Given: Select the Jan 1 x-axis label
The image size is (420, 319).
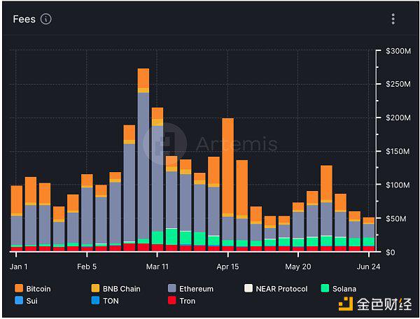Looking at the screenshot, I should coord(18,267).
